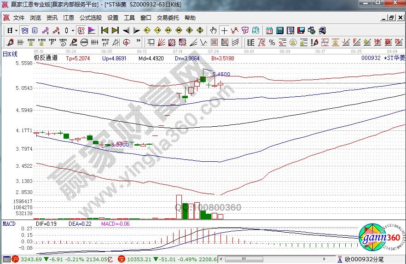The width and height of the screenshot is (406, 264).
Task: Click the 07-24 date marker on axis
Action: coord(213,52)
